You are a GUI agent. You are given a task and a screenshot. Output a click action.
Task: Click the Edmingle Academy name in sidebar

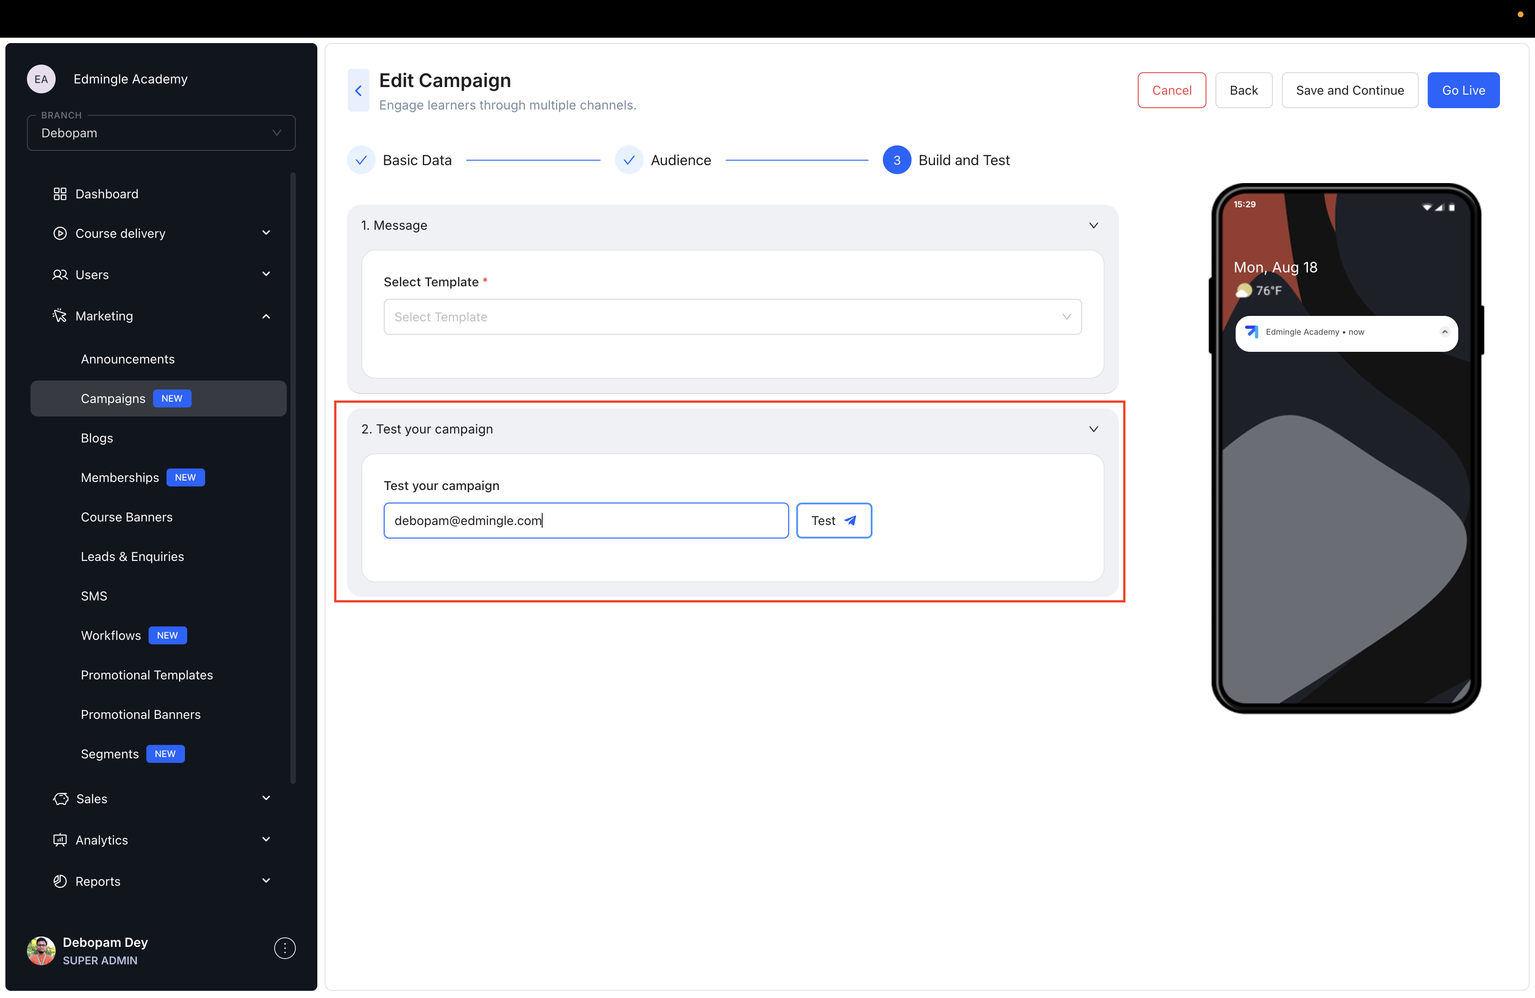(x=130, y=79)
